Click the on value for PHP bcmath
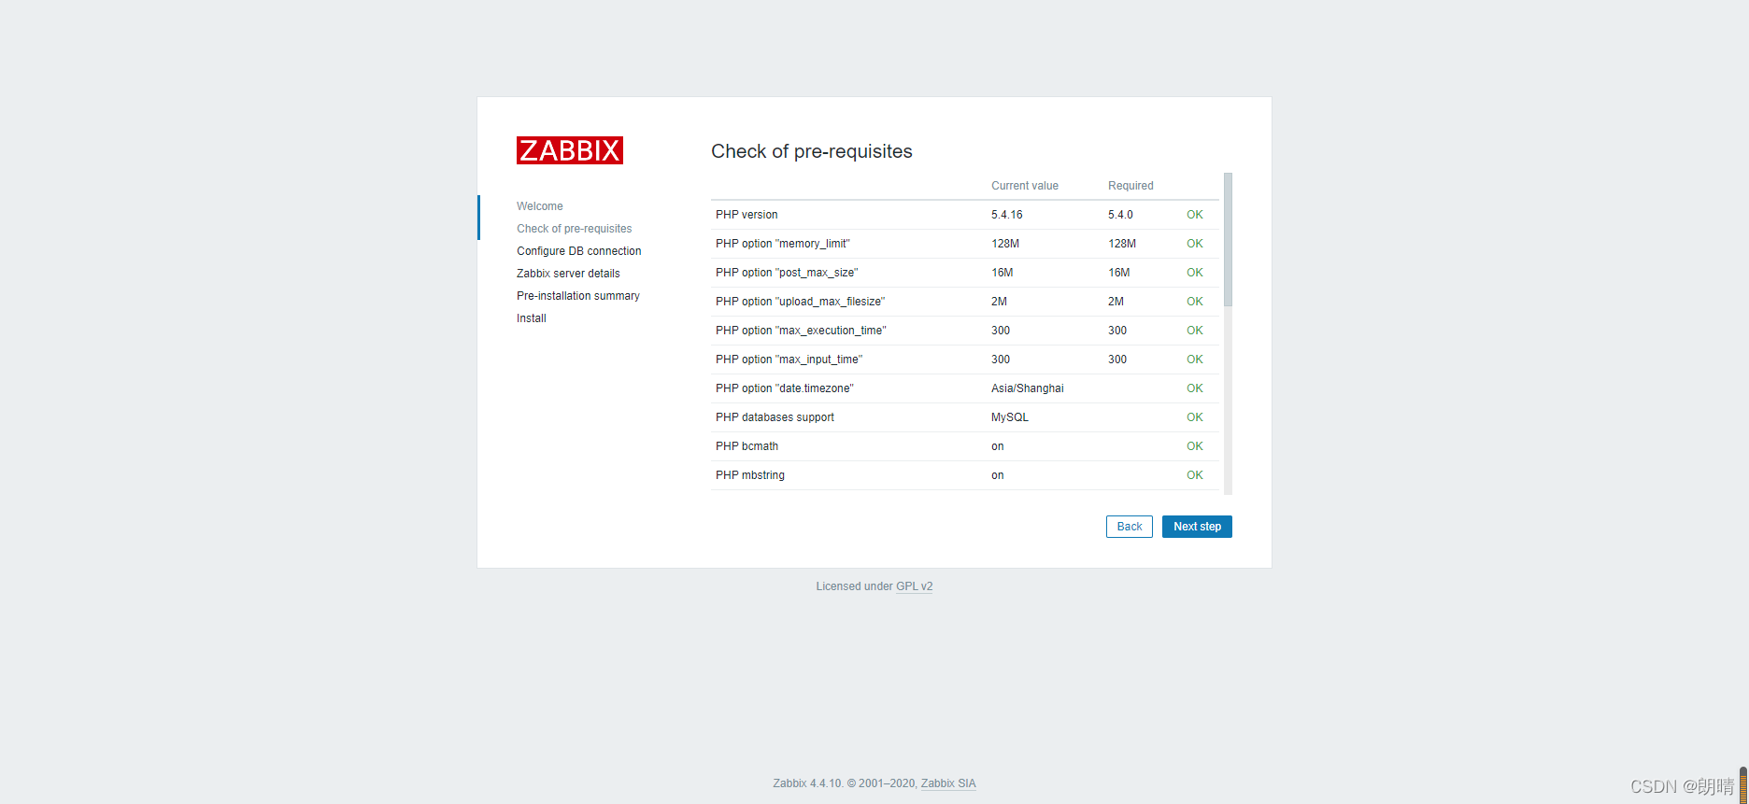The width and height of the screenshot is (1749, 804). tap(998, 446)
